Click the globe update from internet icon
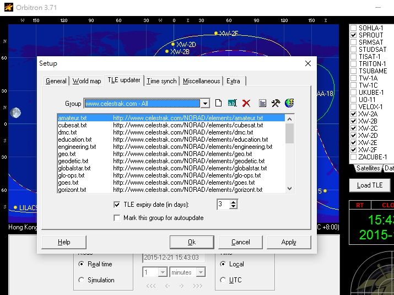 pos(289,103)
